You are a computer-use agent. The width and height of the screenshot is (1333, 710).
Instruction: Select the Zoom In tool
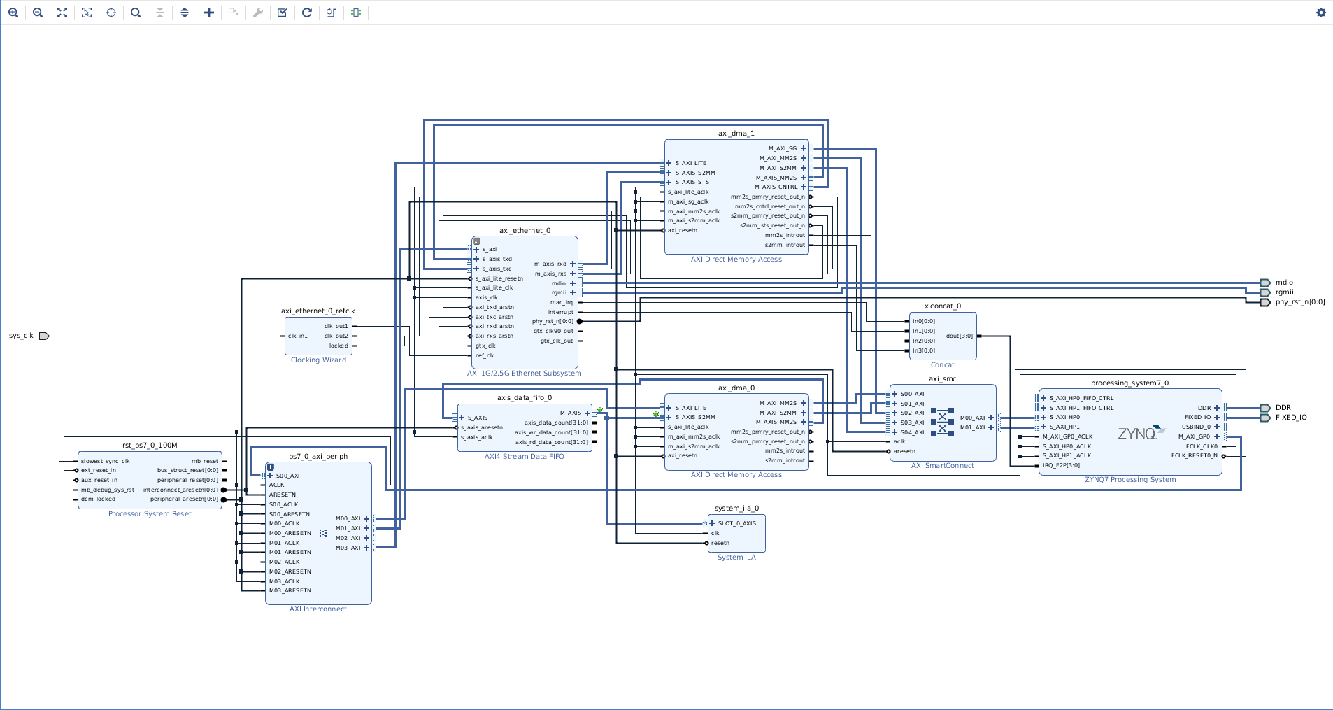(13, 12)
